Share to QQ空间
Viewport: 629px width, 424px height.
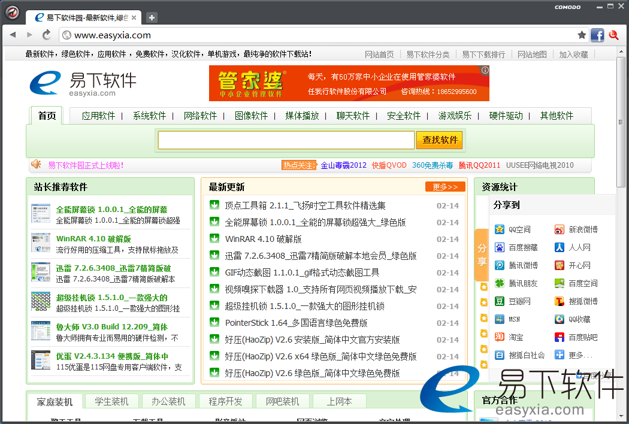513,229
